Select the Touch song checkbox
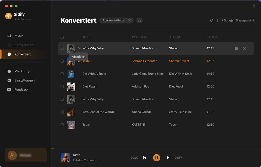The image size is (261, 167). tap(62, 125)
